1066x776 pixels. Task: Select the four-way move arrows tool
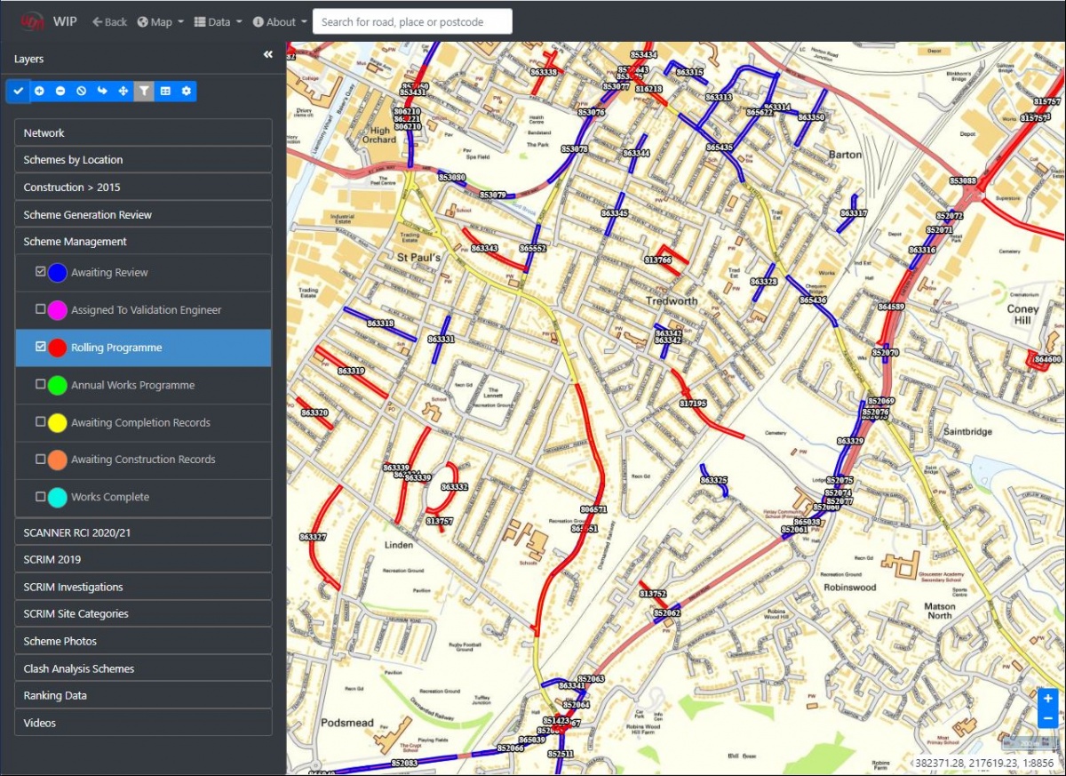[x=123, y=91]
